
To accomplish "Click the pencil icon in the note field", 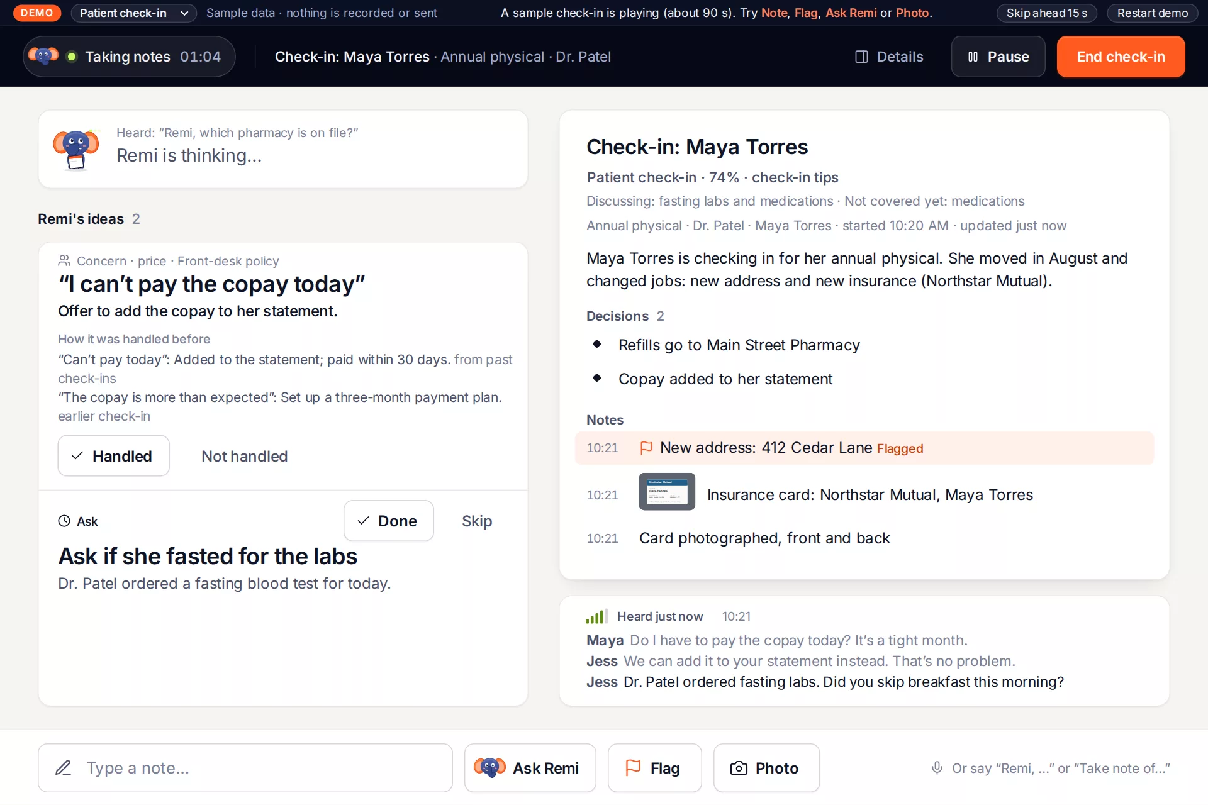I will tap(64, 768).
